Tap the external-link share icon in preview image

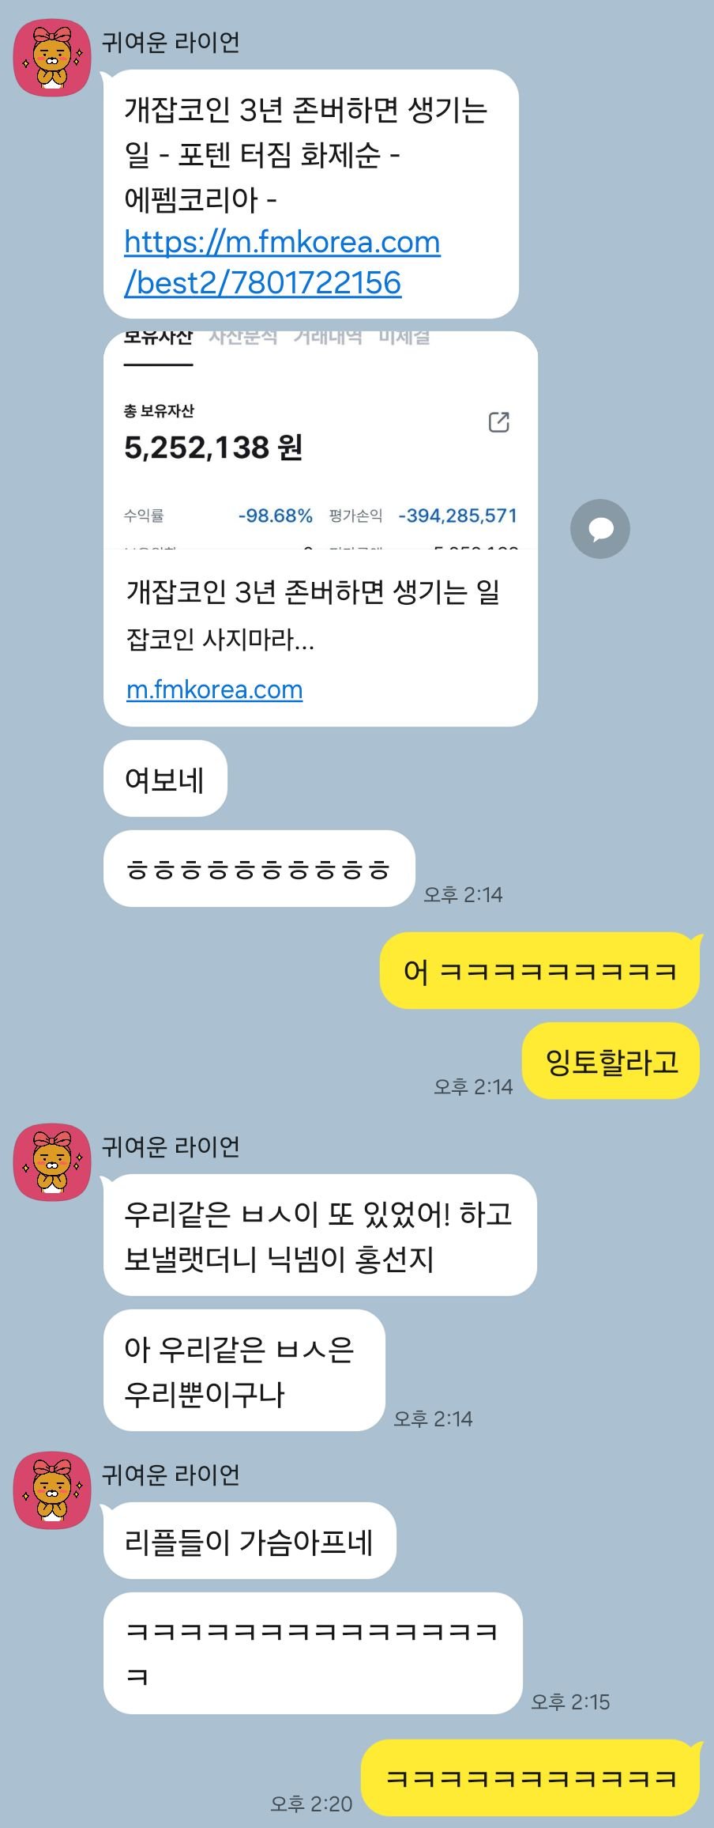coord(499,422)
